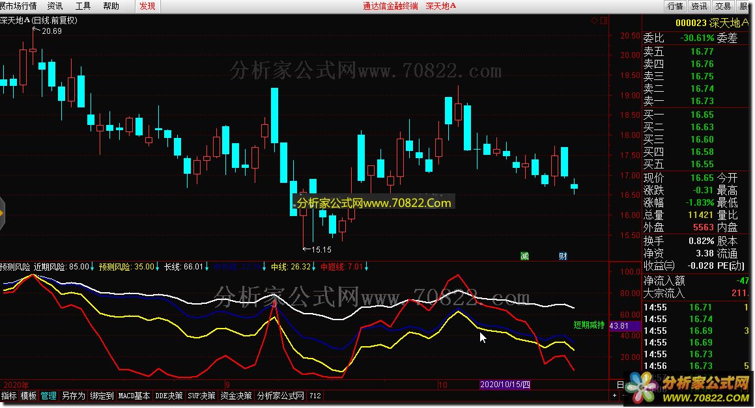Select the 模板 tab in the bottom bar
755x408 pixels.
tap(29, 396)
